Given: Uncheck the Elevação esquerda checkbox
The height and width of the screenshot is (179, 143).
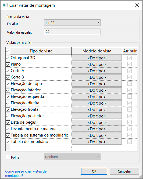Looking at the screenshot, I should pyautogui.click(x=8, y=97).
